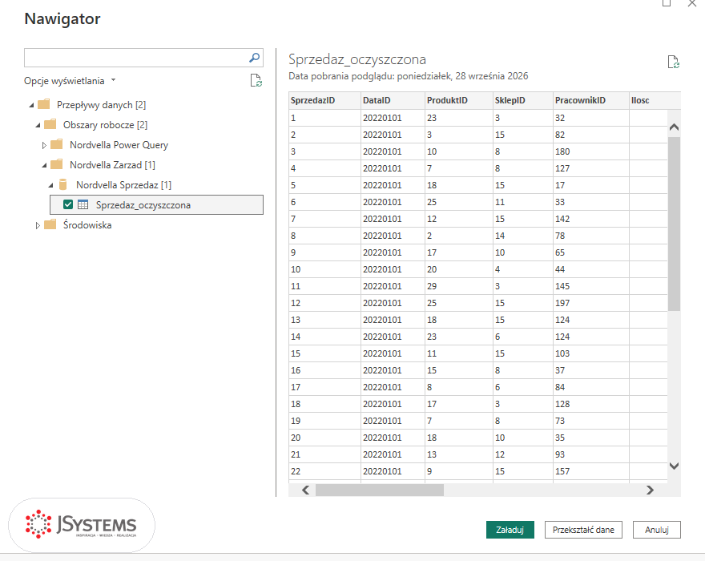Image resolution: width=705 pixels, height=561 pixels.
Task: Click the Sprzedaz_oczyszczona preview title
Action: pyautogui.click(x=357, y=59)
